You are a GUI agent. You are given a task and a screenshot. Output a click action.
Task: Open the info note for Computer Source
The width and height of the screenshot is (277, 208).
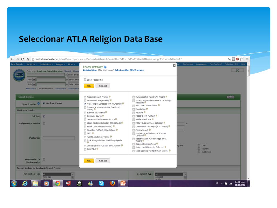pyautogui.click(x=103, y=116)
